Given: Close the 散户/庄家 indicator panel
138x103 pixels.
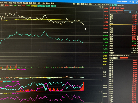Looking at the screenshot, I should 102,80.
